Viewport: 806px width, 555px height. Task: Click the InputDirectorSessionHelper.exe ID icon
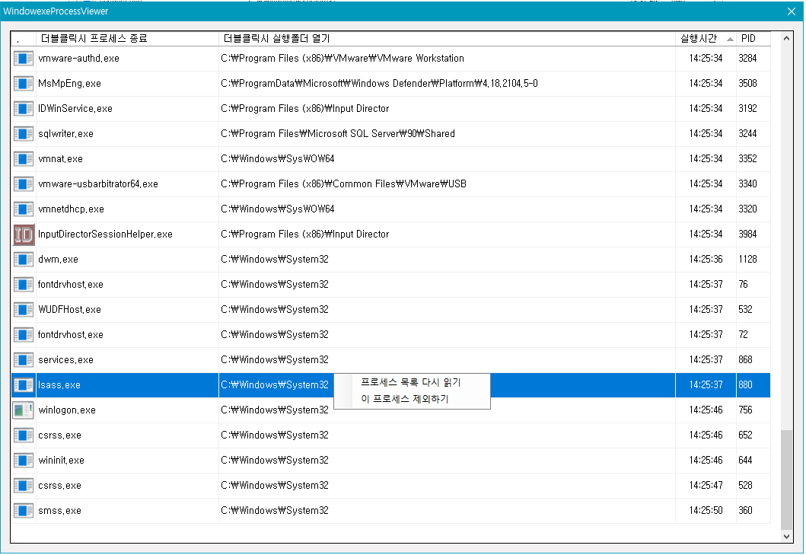click(x=24, y=234)
